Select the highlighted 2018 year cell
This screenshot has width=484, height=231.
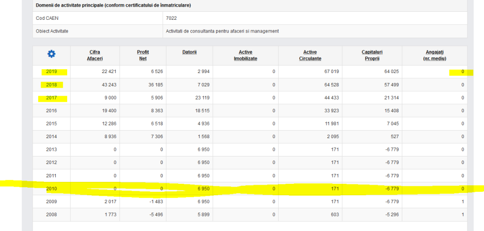[x=52, y=85]
